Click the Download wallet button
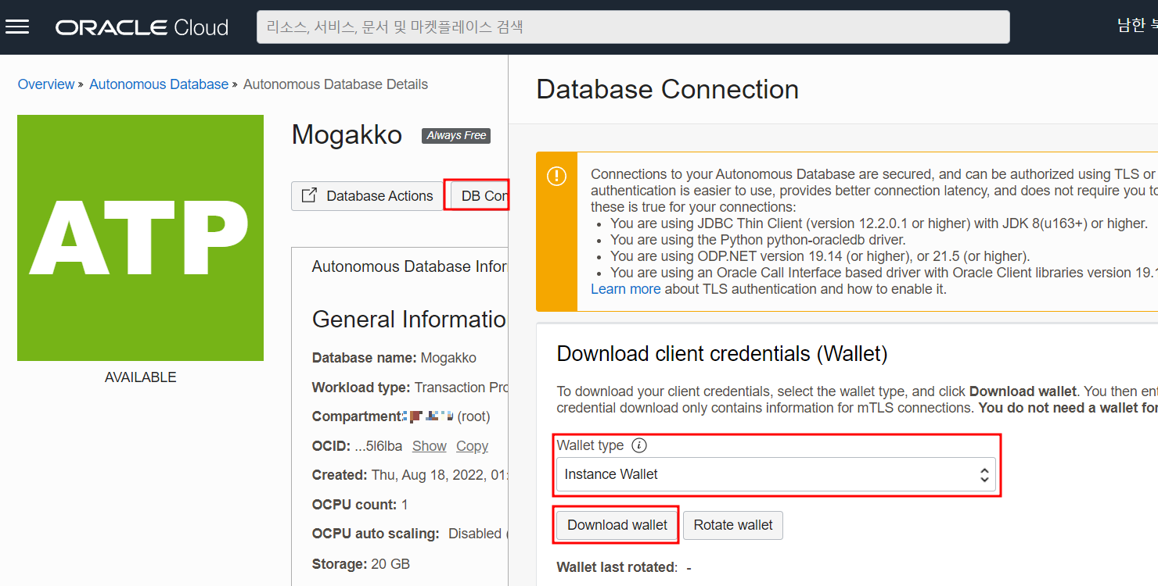Viewport: 1158px width, 586px height. 617,525
